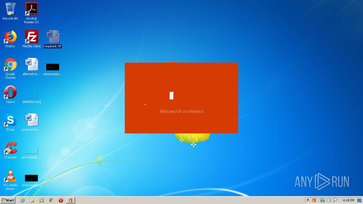Launch Internet Explorer from the taskbar
This screenshot has width=363, height=204.
(22, 200)
